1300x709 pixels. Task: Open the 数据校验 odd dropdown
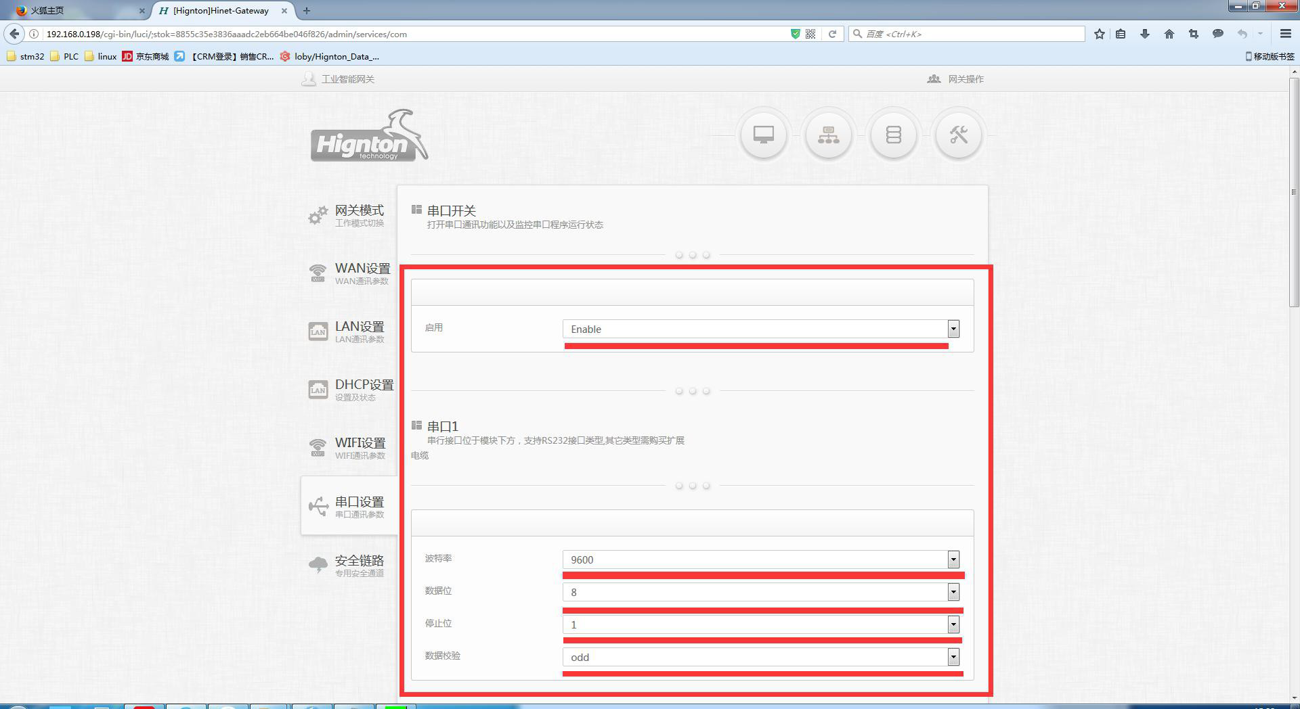[760, 657]
